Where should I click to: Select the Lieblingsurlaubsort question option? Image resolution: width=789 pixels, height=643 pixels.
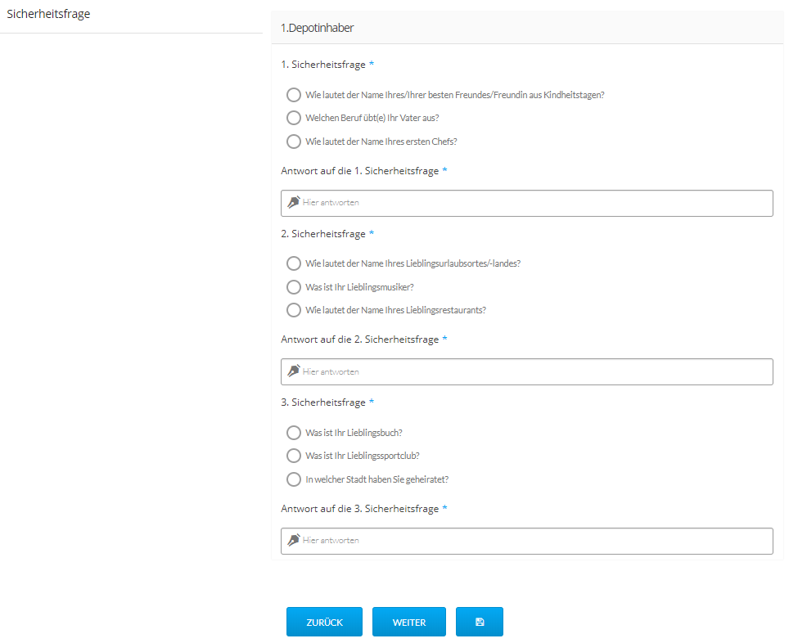click(x=294, y=263)
